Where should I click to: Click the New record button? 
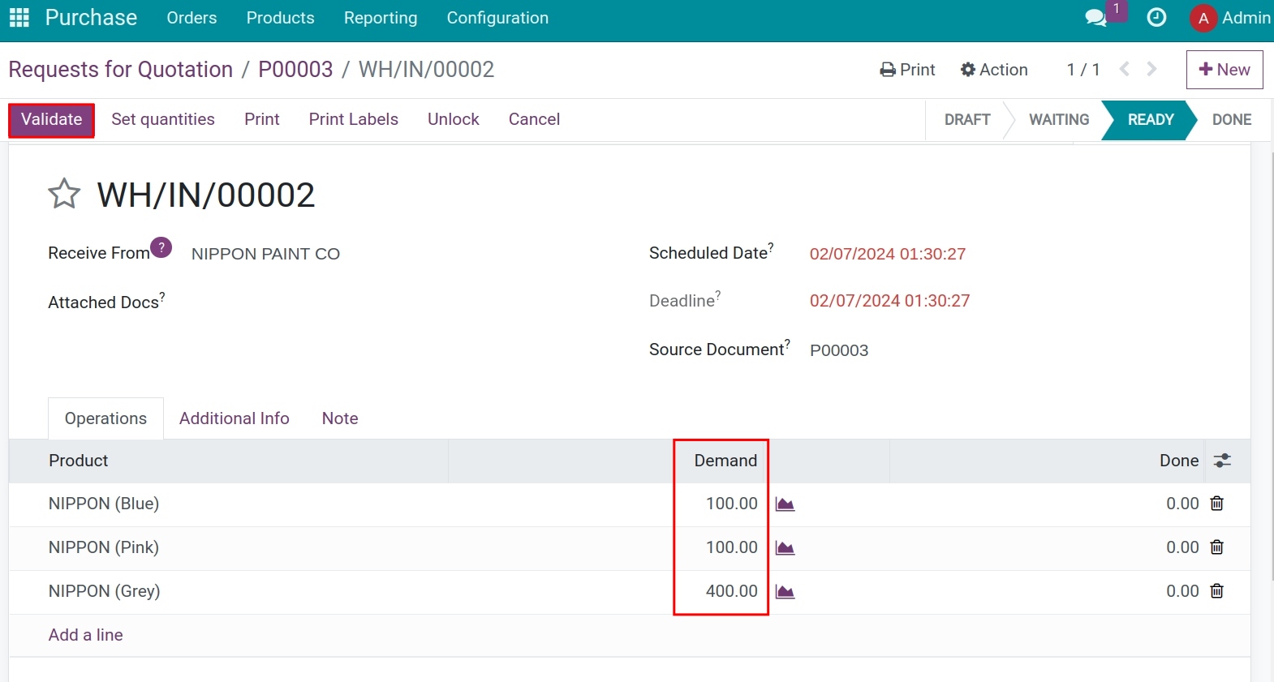click(x=1225, y=70)
